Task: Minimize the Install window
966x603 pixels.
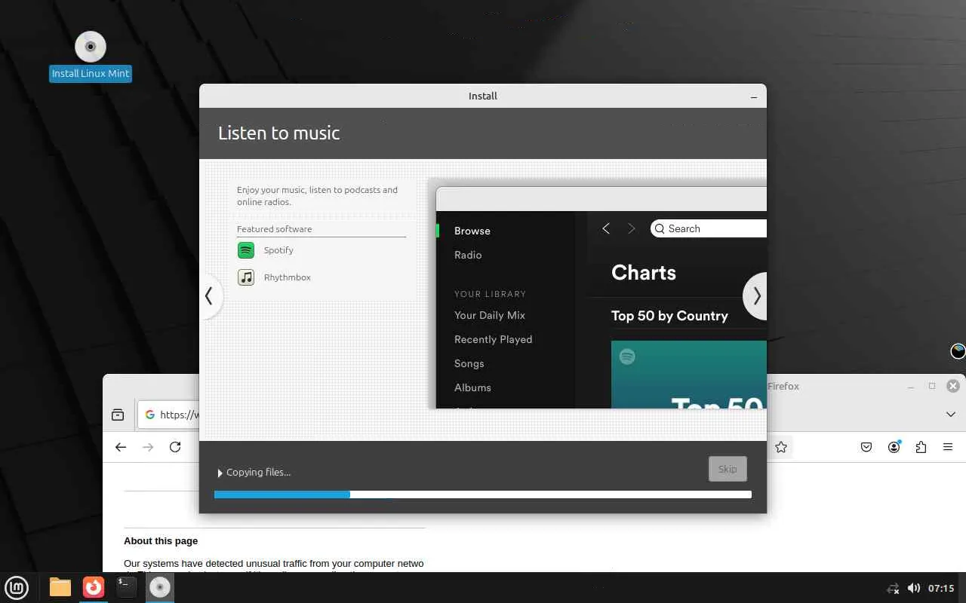Action: coord(753,96)
